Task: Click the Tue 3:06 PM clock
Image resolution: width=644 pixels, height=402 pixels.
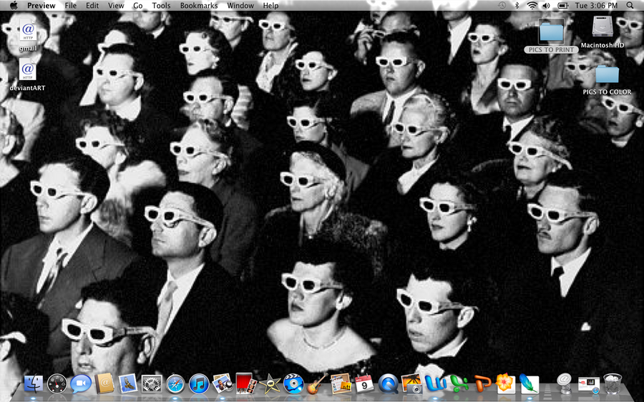Action: point(596,5)
